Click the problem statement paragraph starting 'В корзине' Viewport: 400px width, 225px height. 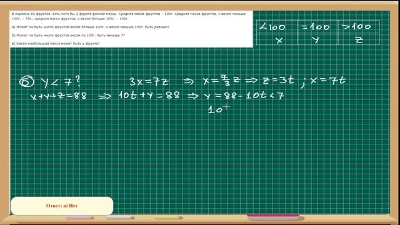(x=129, y=16)
